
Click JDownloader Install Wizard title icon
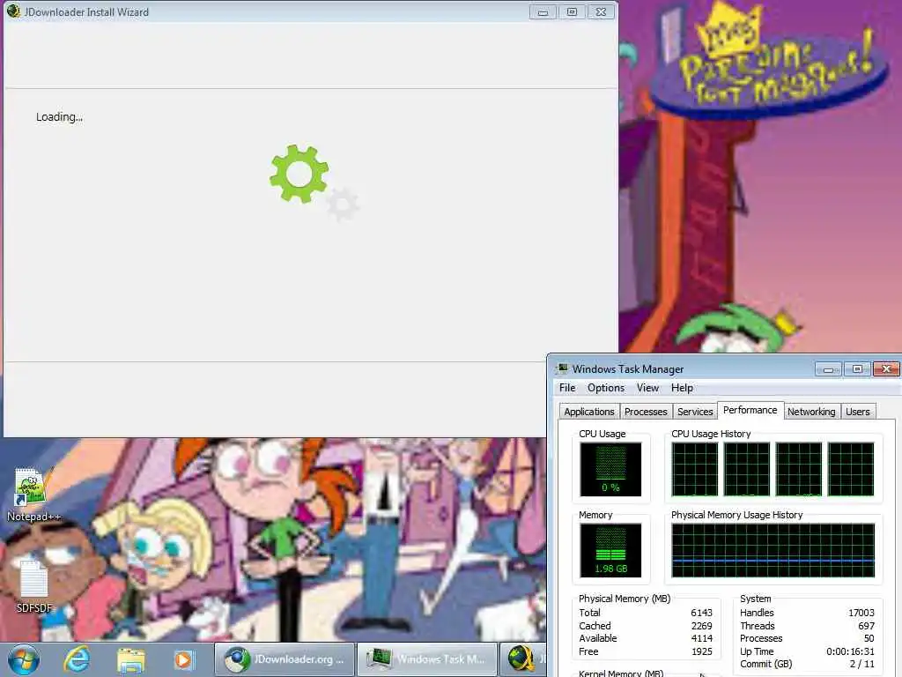click(13, 11)
